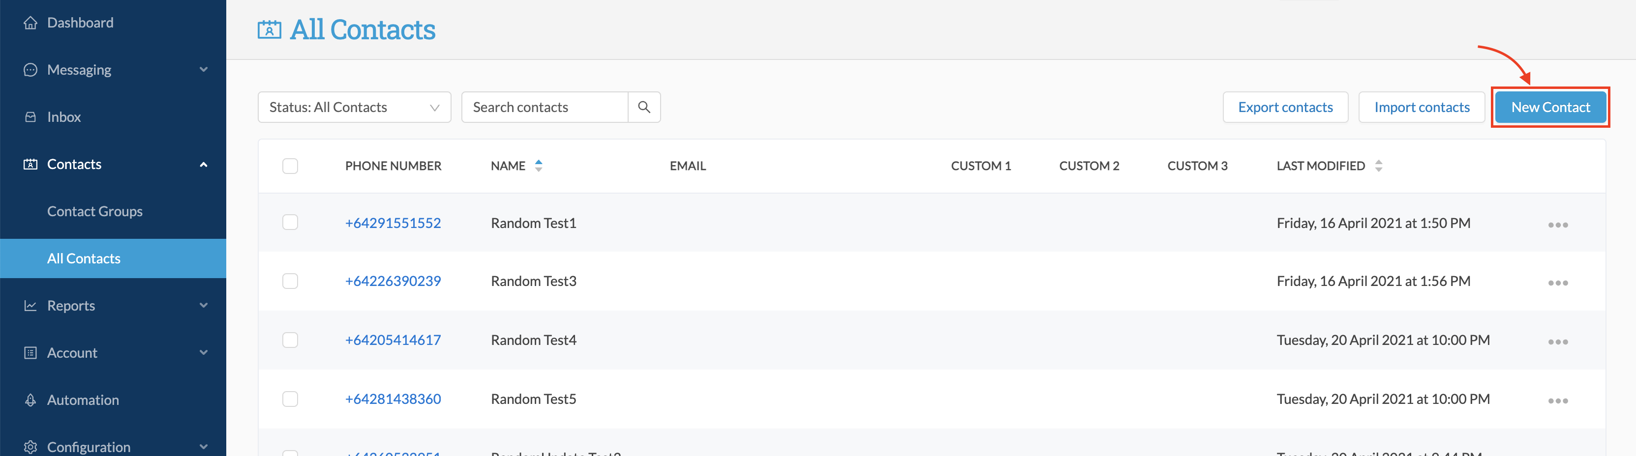Expand the Account menu chevron
The width and height of the screenshot is (1636, 456).
[203, 353]
